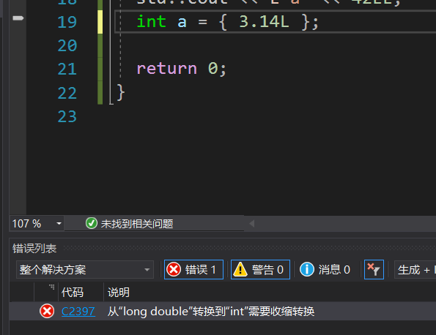The height and width of the screenshot is (335, 436).
Task: Toggle the Errors 1 filter button
Action: pos(193,269)
